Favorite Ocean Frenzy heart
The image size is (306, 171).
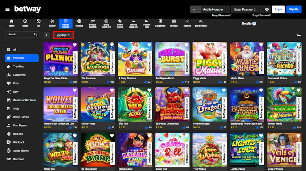pyautogui.click(x=112, y=90)
